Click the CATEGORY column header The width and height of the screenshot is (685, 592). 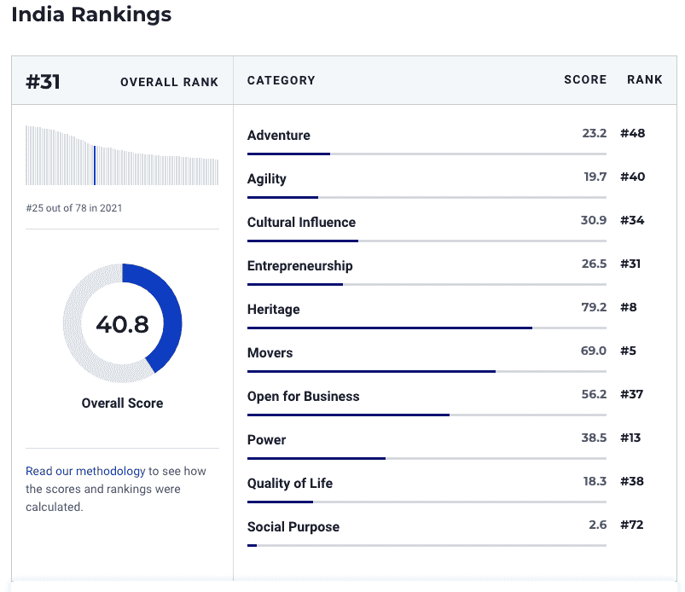[x=281, y=80]
